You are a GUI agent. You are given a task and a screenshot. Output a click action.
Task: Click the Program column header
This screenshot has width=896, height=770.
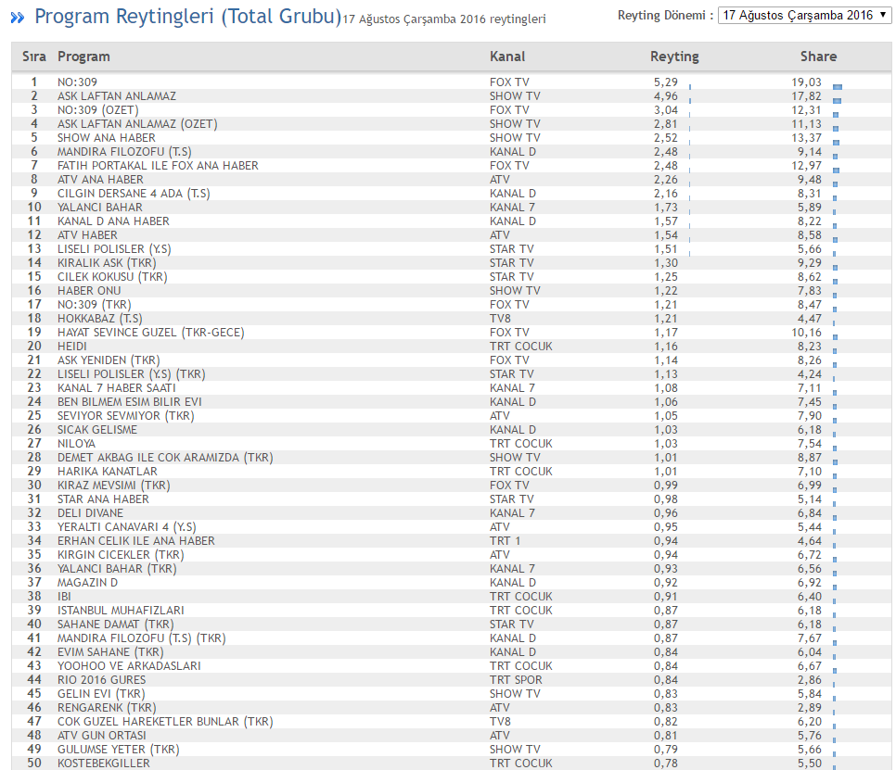(83, 57)
